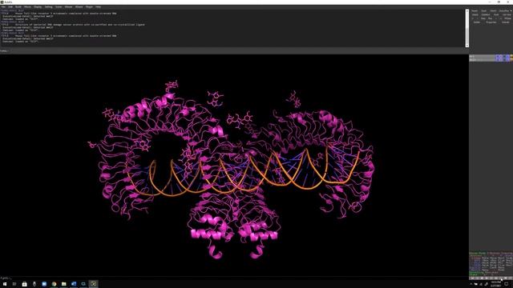The width and height of the screenshot is (513, 288).
Task: Click the Reset view button
Action: 475,10
